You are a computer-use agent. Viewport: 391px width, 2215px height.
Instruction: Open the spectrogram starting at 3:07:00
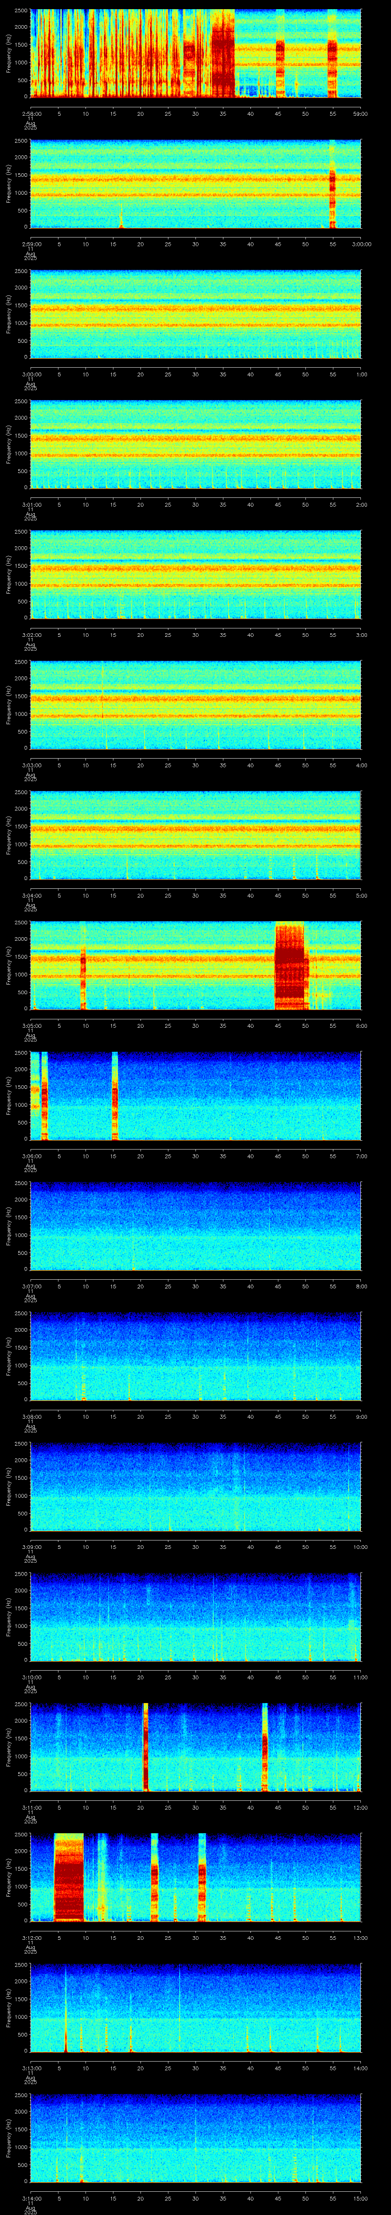point(195,1226)
